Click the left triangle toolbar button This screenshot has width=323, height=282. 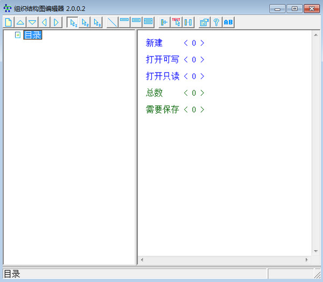(x=44, y=22)
